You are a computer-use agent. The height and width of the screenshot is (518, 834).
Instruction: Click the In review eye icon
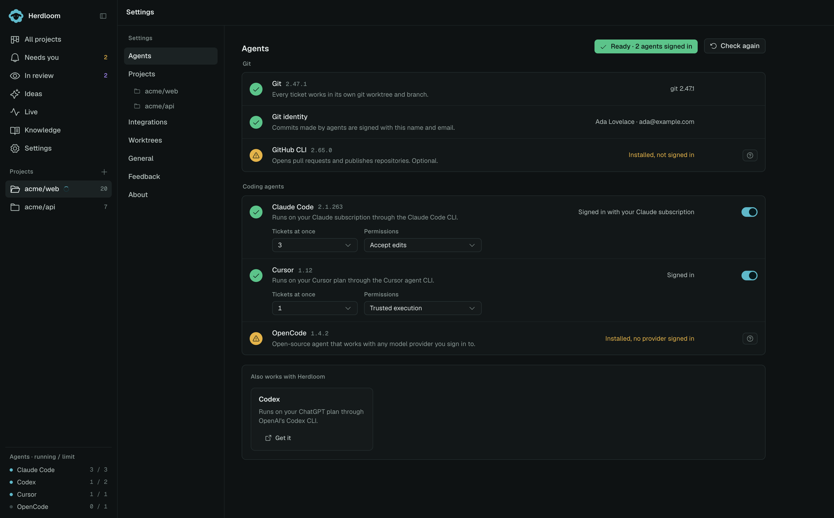point(15,76)
